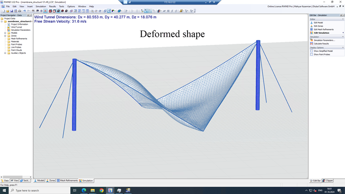The width and height of the screenshot is (345, 194).
Task: Click the pin icon on Edit Bar header
Action: [x=341, y=15]
